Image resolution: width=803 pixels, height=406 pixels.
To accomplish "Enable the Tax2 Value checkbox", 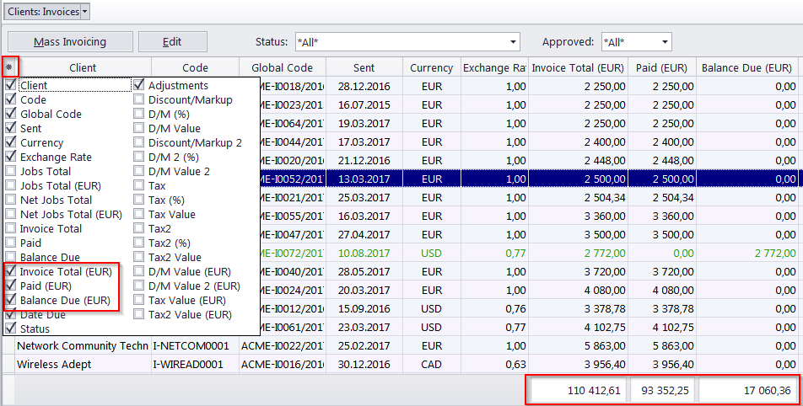I will (x=139, y=257).
